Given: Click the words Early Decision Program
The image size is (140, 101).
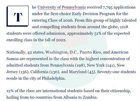Looking at the screenshot, I should (94, 14).
